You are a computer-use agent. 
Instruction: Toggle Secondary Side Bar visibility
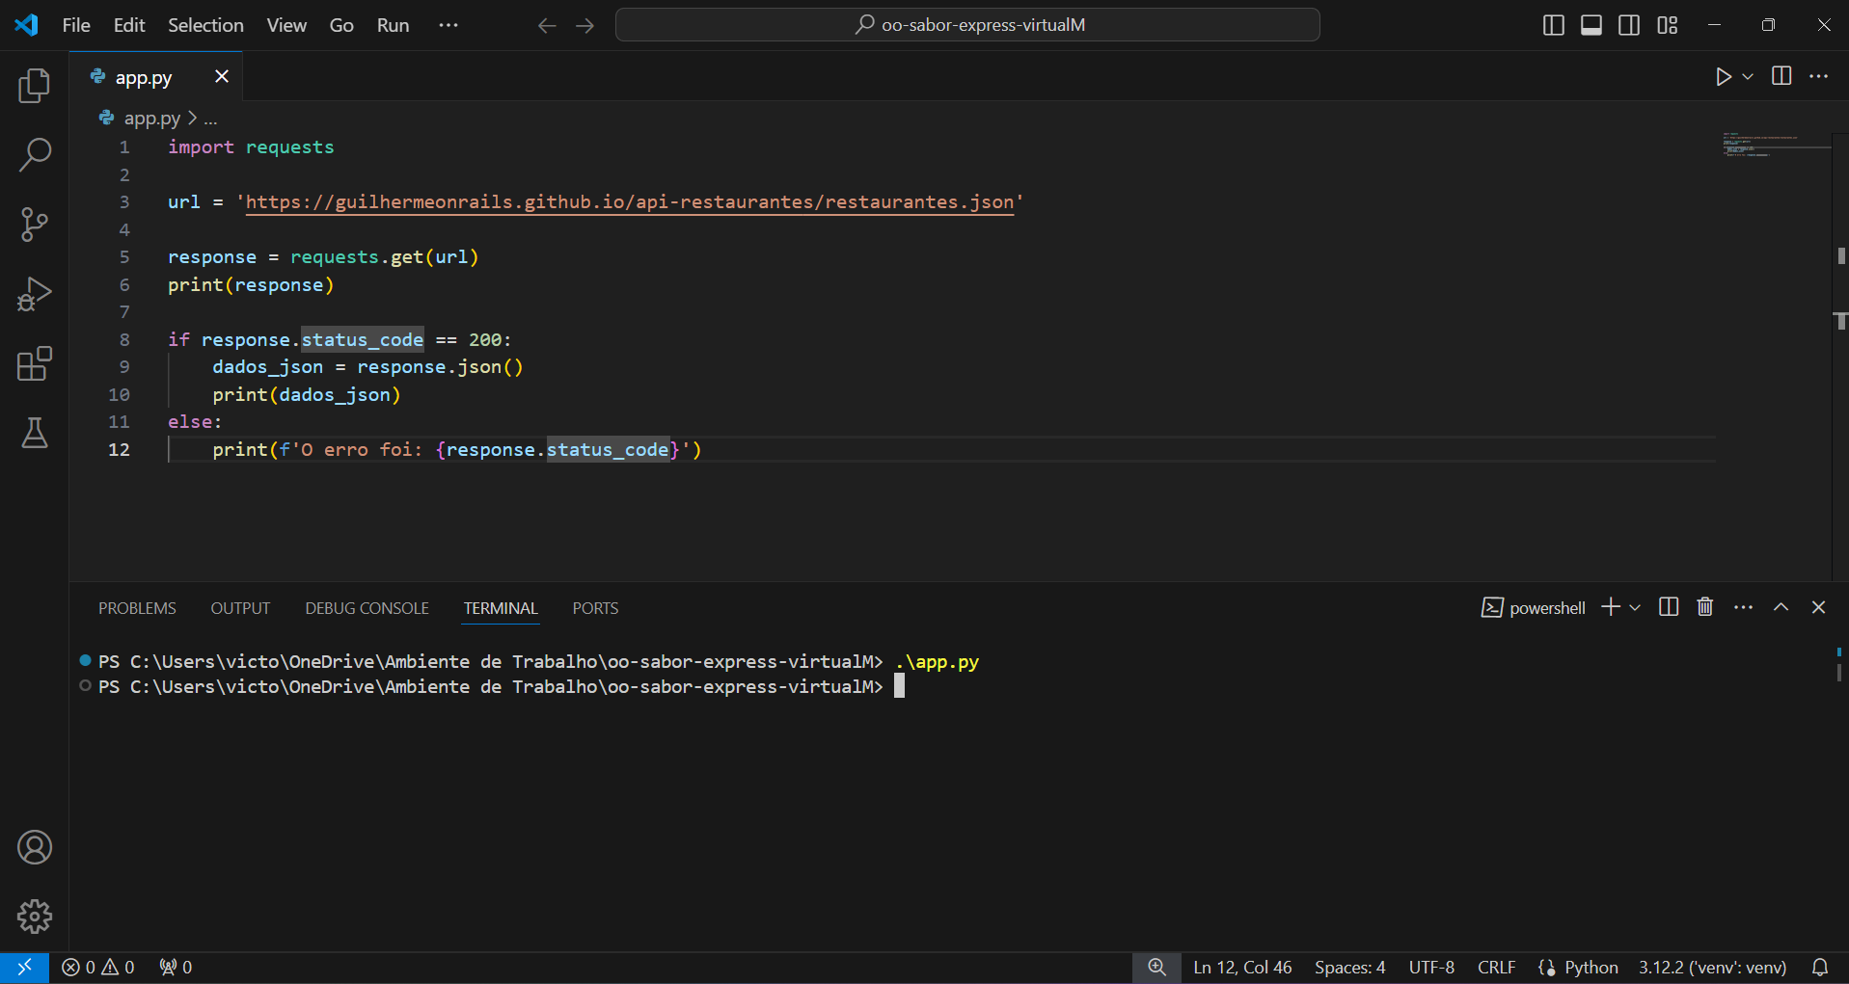1629,25
